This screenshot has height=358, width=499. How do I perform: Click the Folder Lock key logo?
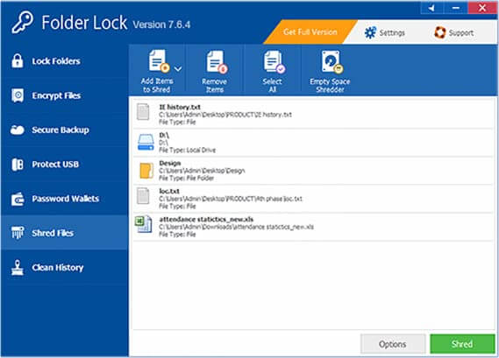point(22,22)
